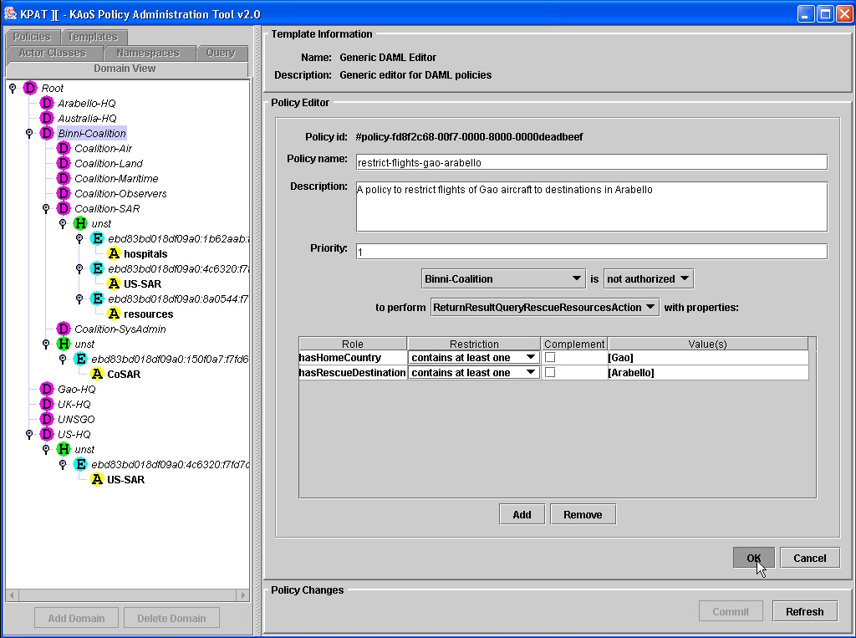Click the Coalition-SysAdmin domain icon
The image size is (856, 638).
tap(64, 329)
